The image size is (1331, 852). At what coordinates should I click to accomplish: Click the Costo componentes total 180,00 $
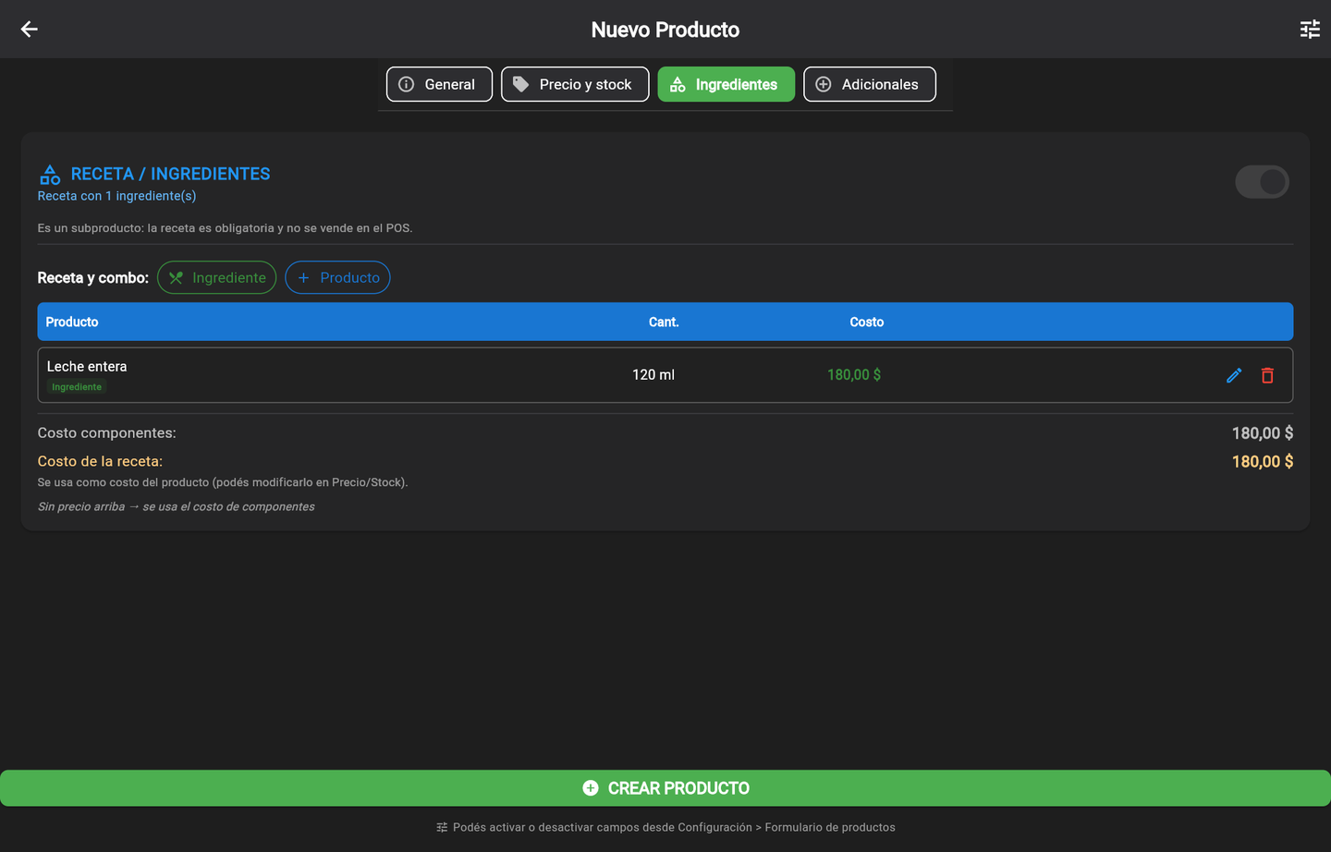click(1263, 433)
